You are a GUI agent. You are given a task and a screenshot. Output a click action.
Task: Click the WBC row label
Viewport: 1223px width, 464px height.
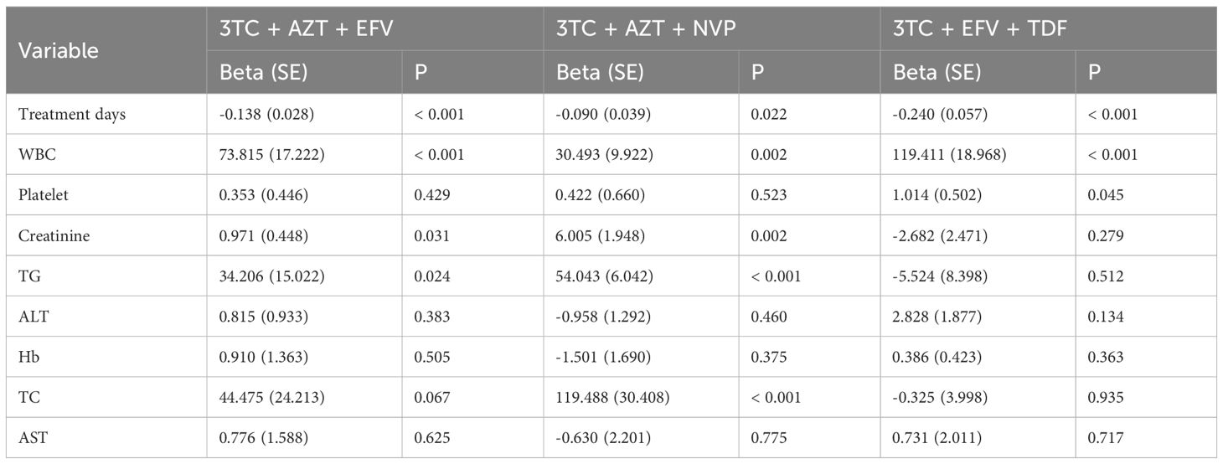[34, 155]
